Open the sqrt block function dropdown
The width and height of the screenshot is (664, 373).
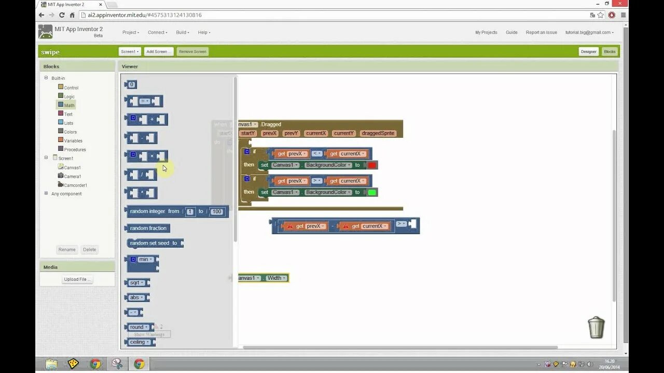coord(136,282)
